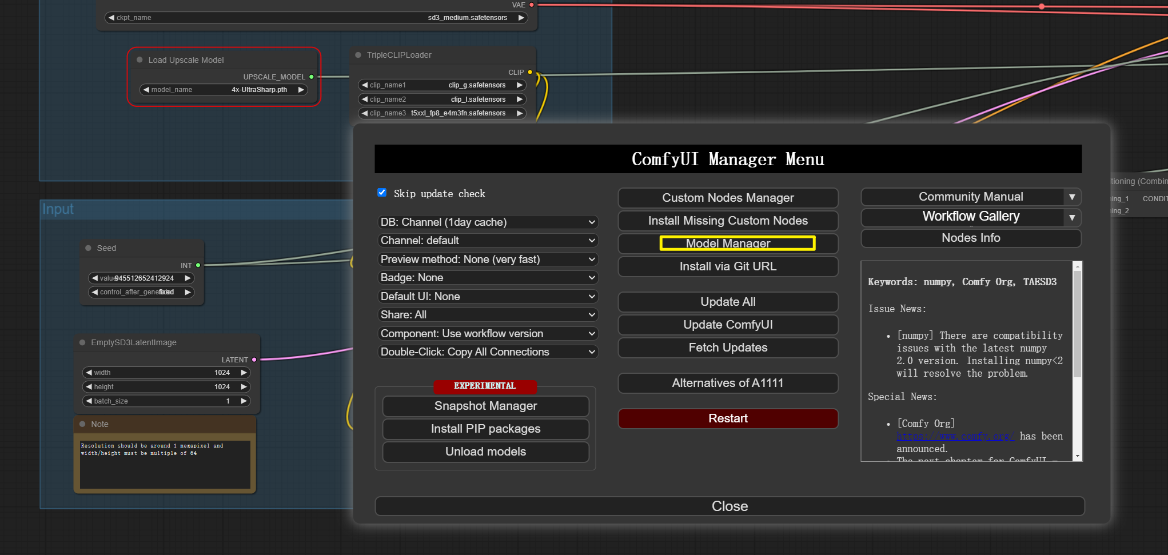The height and width of the screenshot is (555, 1168).
Task: Click left arrow of model_name widget
Action: (146, 90)
